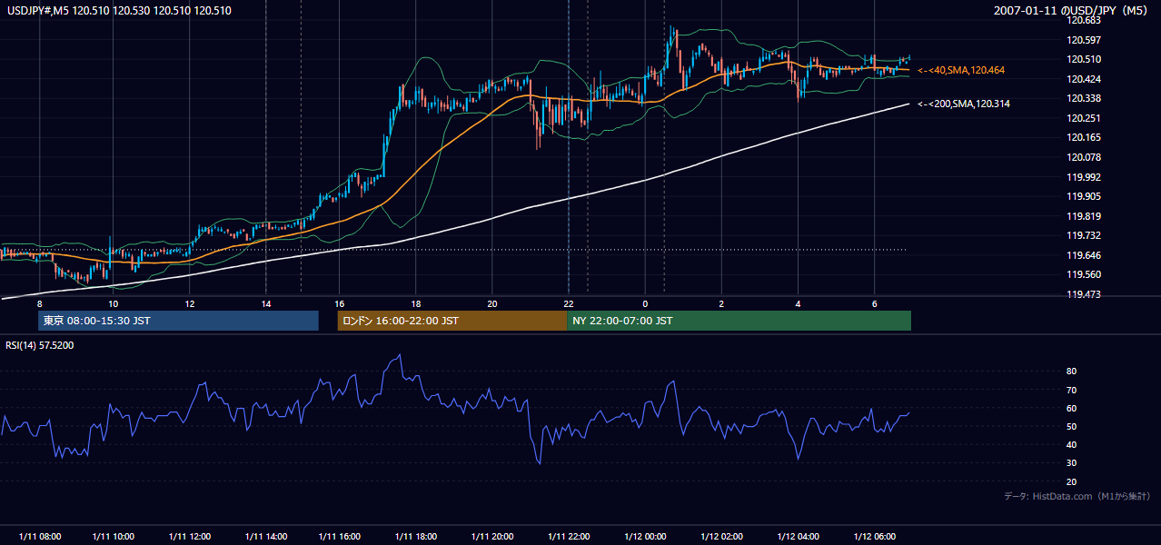Click date label 1/11 18:00
The width and height of the screenshot is (1161, 545).
click(x=418, y=537)
